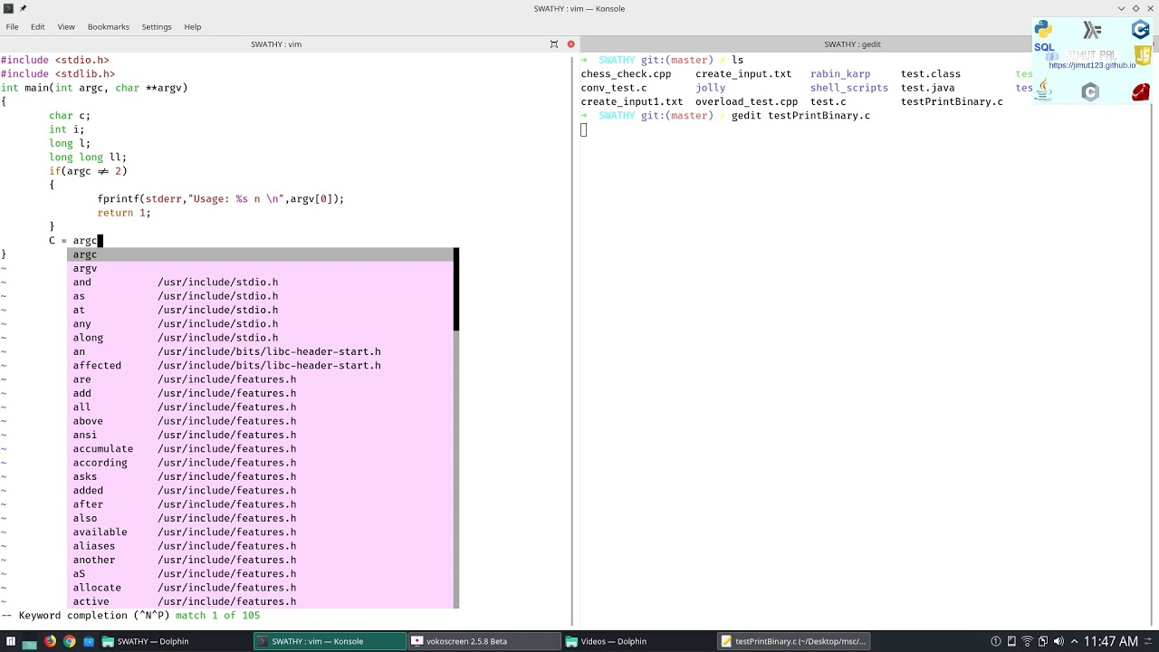Image resolution: width=1159 pixels, height=652 pixels.
Task: Click the completion popup scrollbar thumb
Action: [x=456, y=290]
